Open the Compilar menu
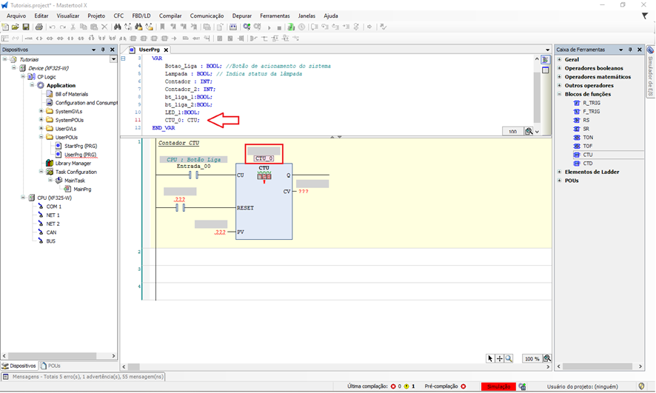 tap(170, 16)
